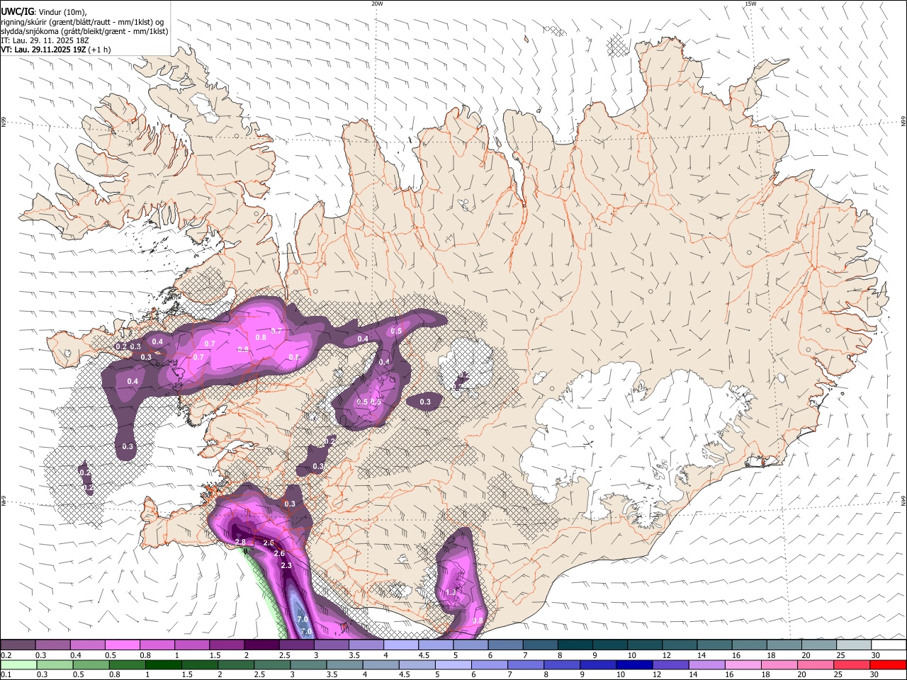The height and width of the screenshot is (680, 907).
Task: Click the 'rigning/skúrir (grænt/blátt/rautt' legend description line
Action: click(x=82, y=21)
